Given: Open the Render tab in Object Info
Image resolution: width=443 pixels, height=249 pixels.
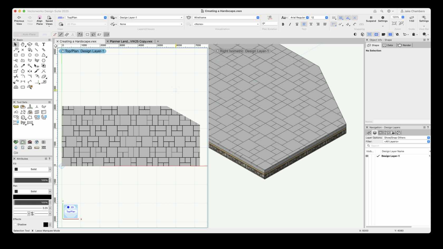Looking at the screenshot, I should click(405, 45).
